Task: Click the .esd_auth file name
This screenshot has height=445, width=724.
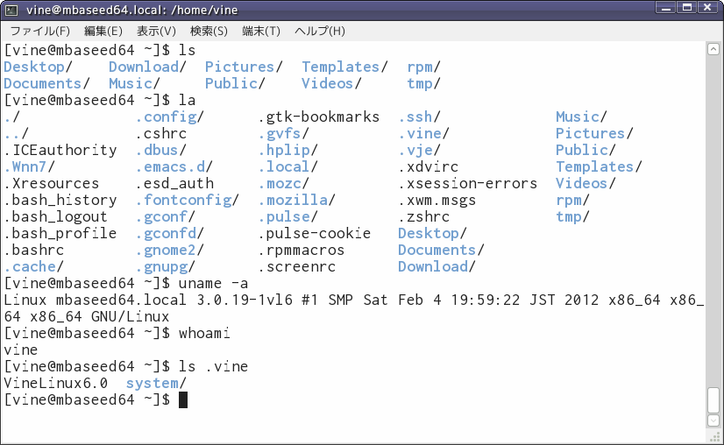Action: (174, 184)
